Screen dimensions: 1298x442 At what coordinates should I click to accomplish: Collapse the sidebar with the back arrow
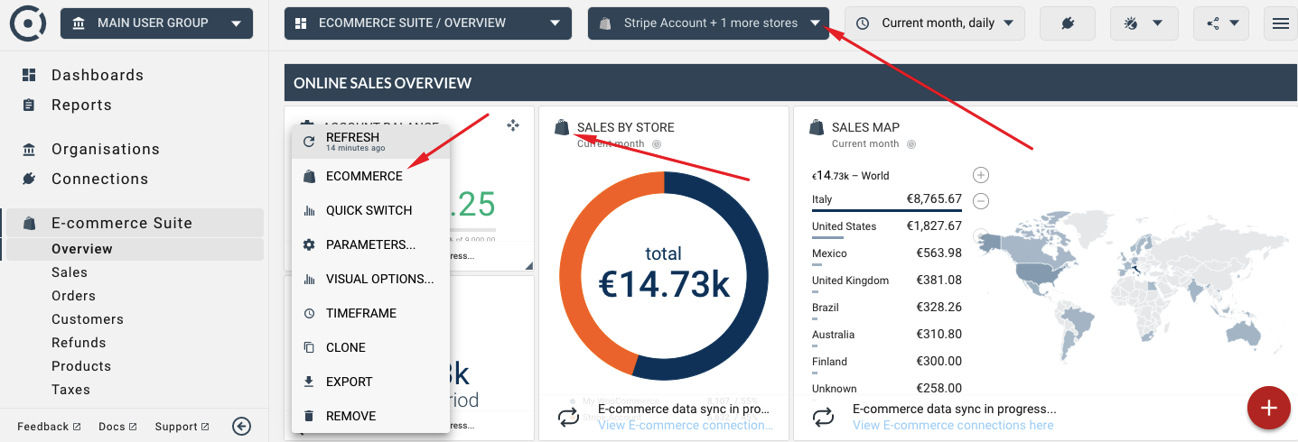coord(241,427)
